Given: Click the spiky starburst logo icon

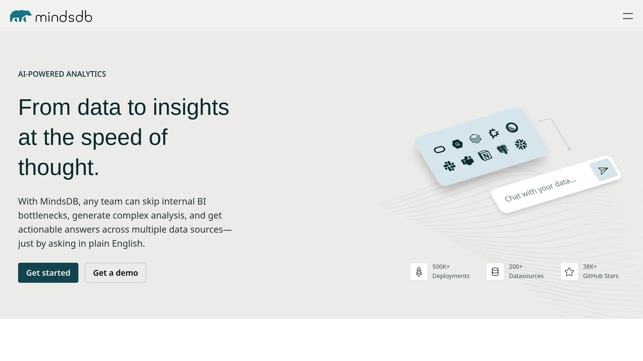Looking at the screenshot, I should [494, 133].
